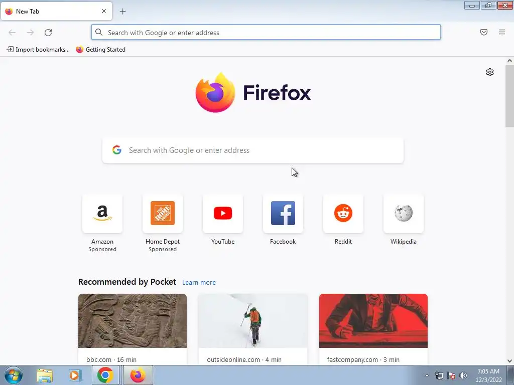
Task: Open the Windows Start menu
Action: coord(14,375)
